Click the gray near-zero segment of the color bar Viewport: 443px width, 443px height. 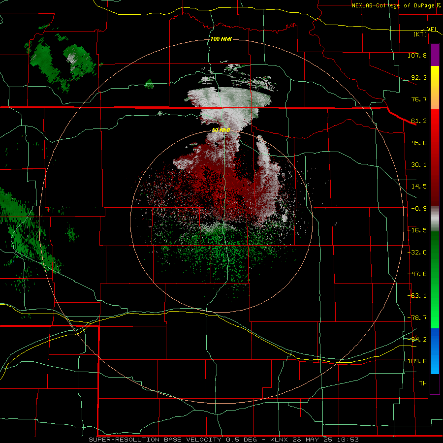coord(435,219)
